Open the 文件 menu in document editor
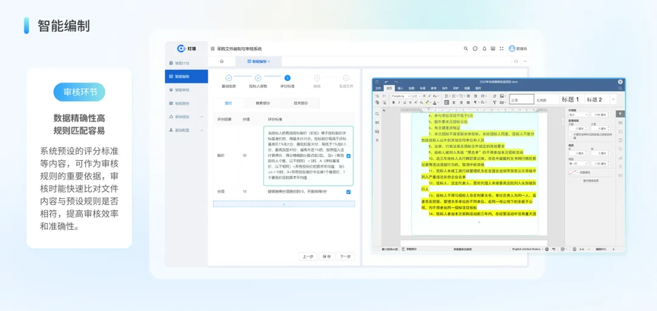657x311 pixels. click(377, 88)
